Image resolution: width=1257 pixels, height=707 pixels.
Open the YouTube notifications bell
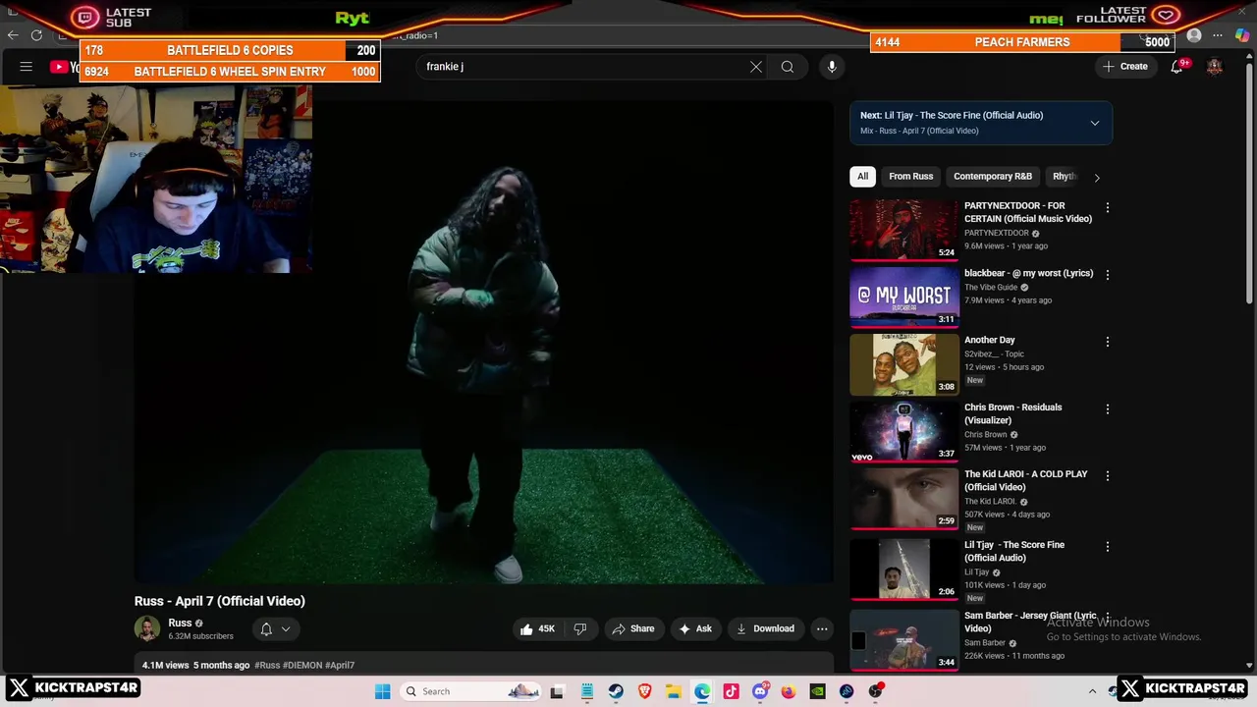pos(1176,67)
